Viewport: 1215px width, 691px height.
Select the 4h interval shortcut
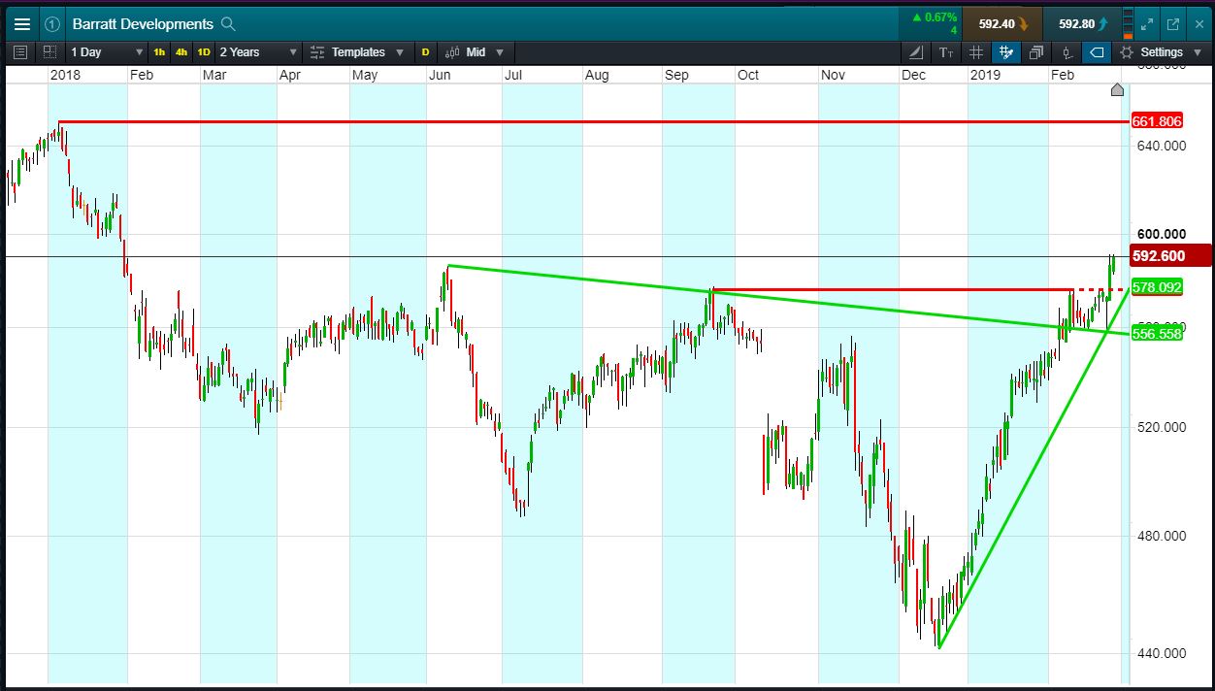coord(181,52)
